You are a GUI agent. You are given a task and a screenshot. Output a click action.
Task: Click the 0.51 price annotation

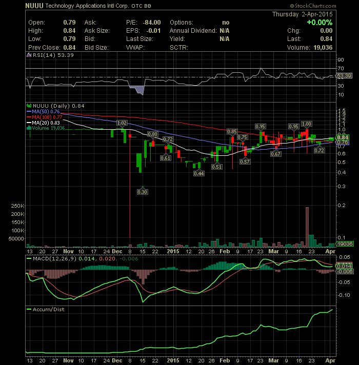[x=217, y=167]
